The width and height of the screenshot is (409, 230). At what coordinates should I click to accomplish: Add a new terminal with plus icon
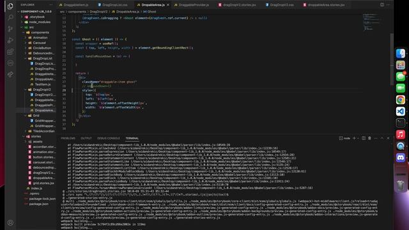(x=354, y=138)
